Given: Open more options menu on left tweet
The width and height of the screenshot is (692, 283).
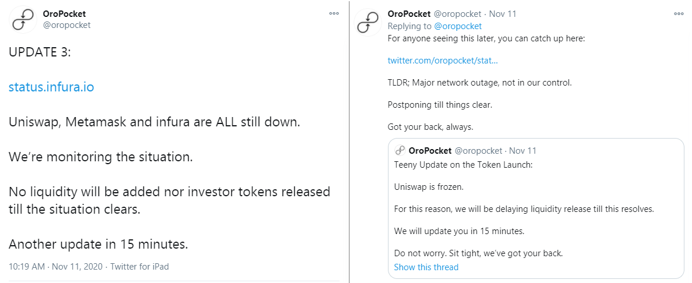Looking at the screenshot, I should coord(334,14).
